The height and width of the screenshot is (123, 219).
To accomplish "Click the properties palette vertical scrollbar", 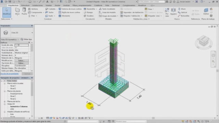I will pos(32,48).
